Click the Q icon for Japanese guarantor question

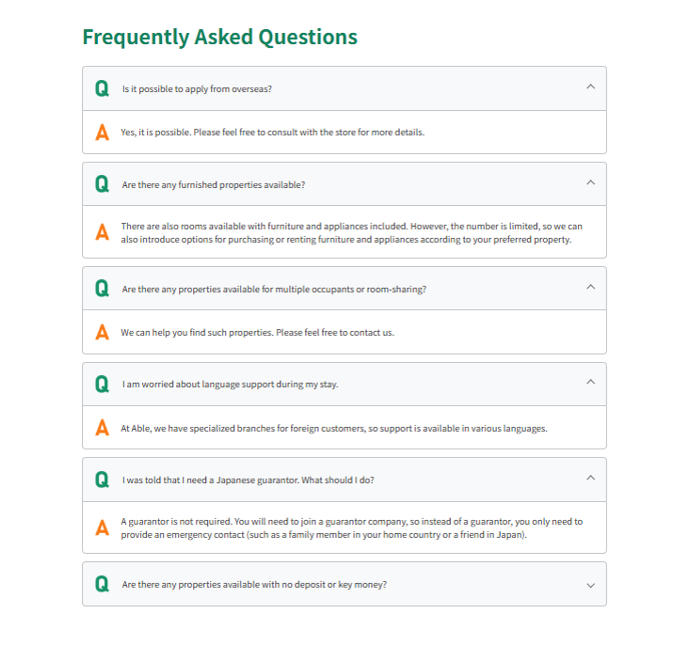[102, 480]
